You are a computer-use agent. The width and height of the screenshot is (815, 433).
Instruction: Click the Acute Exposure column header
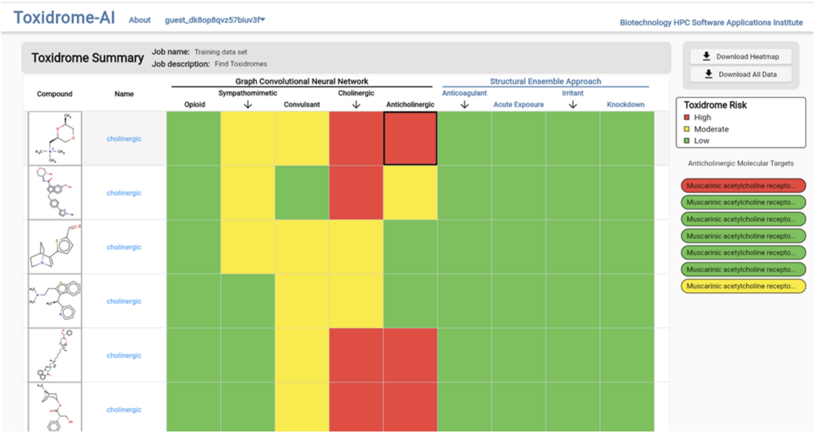point(518,104)
